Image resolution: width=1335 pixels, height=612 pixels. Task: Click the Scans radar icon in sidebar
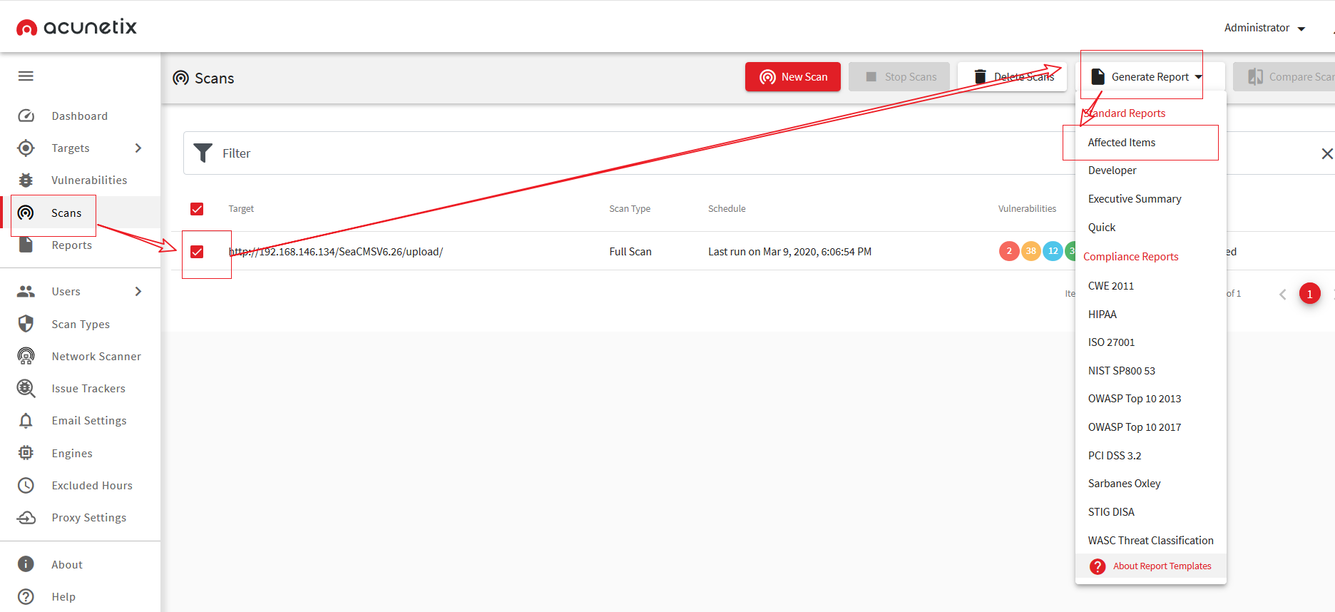pyautogui.click(x=26, y=213)
